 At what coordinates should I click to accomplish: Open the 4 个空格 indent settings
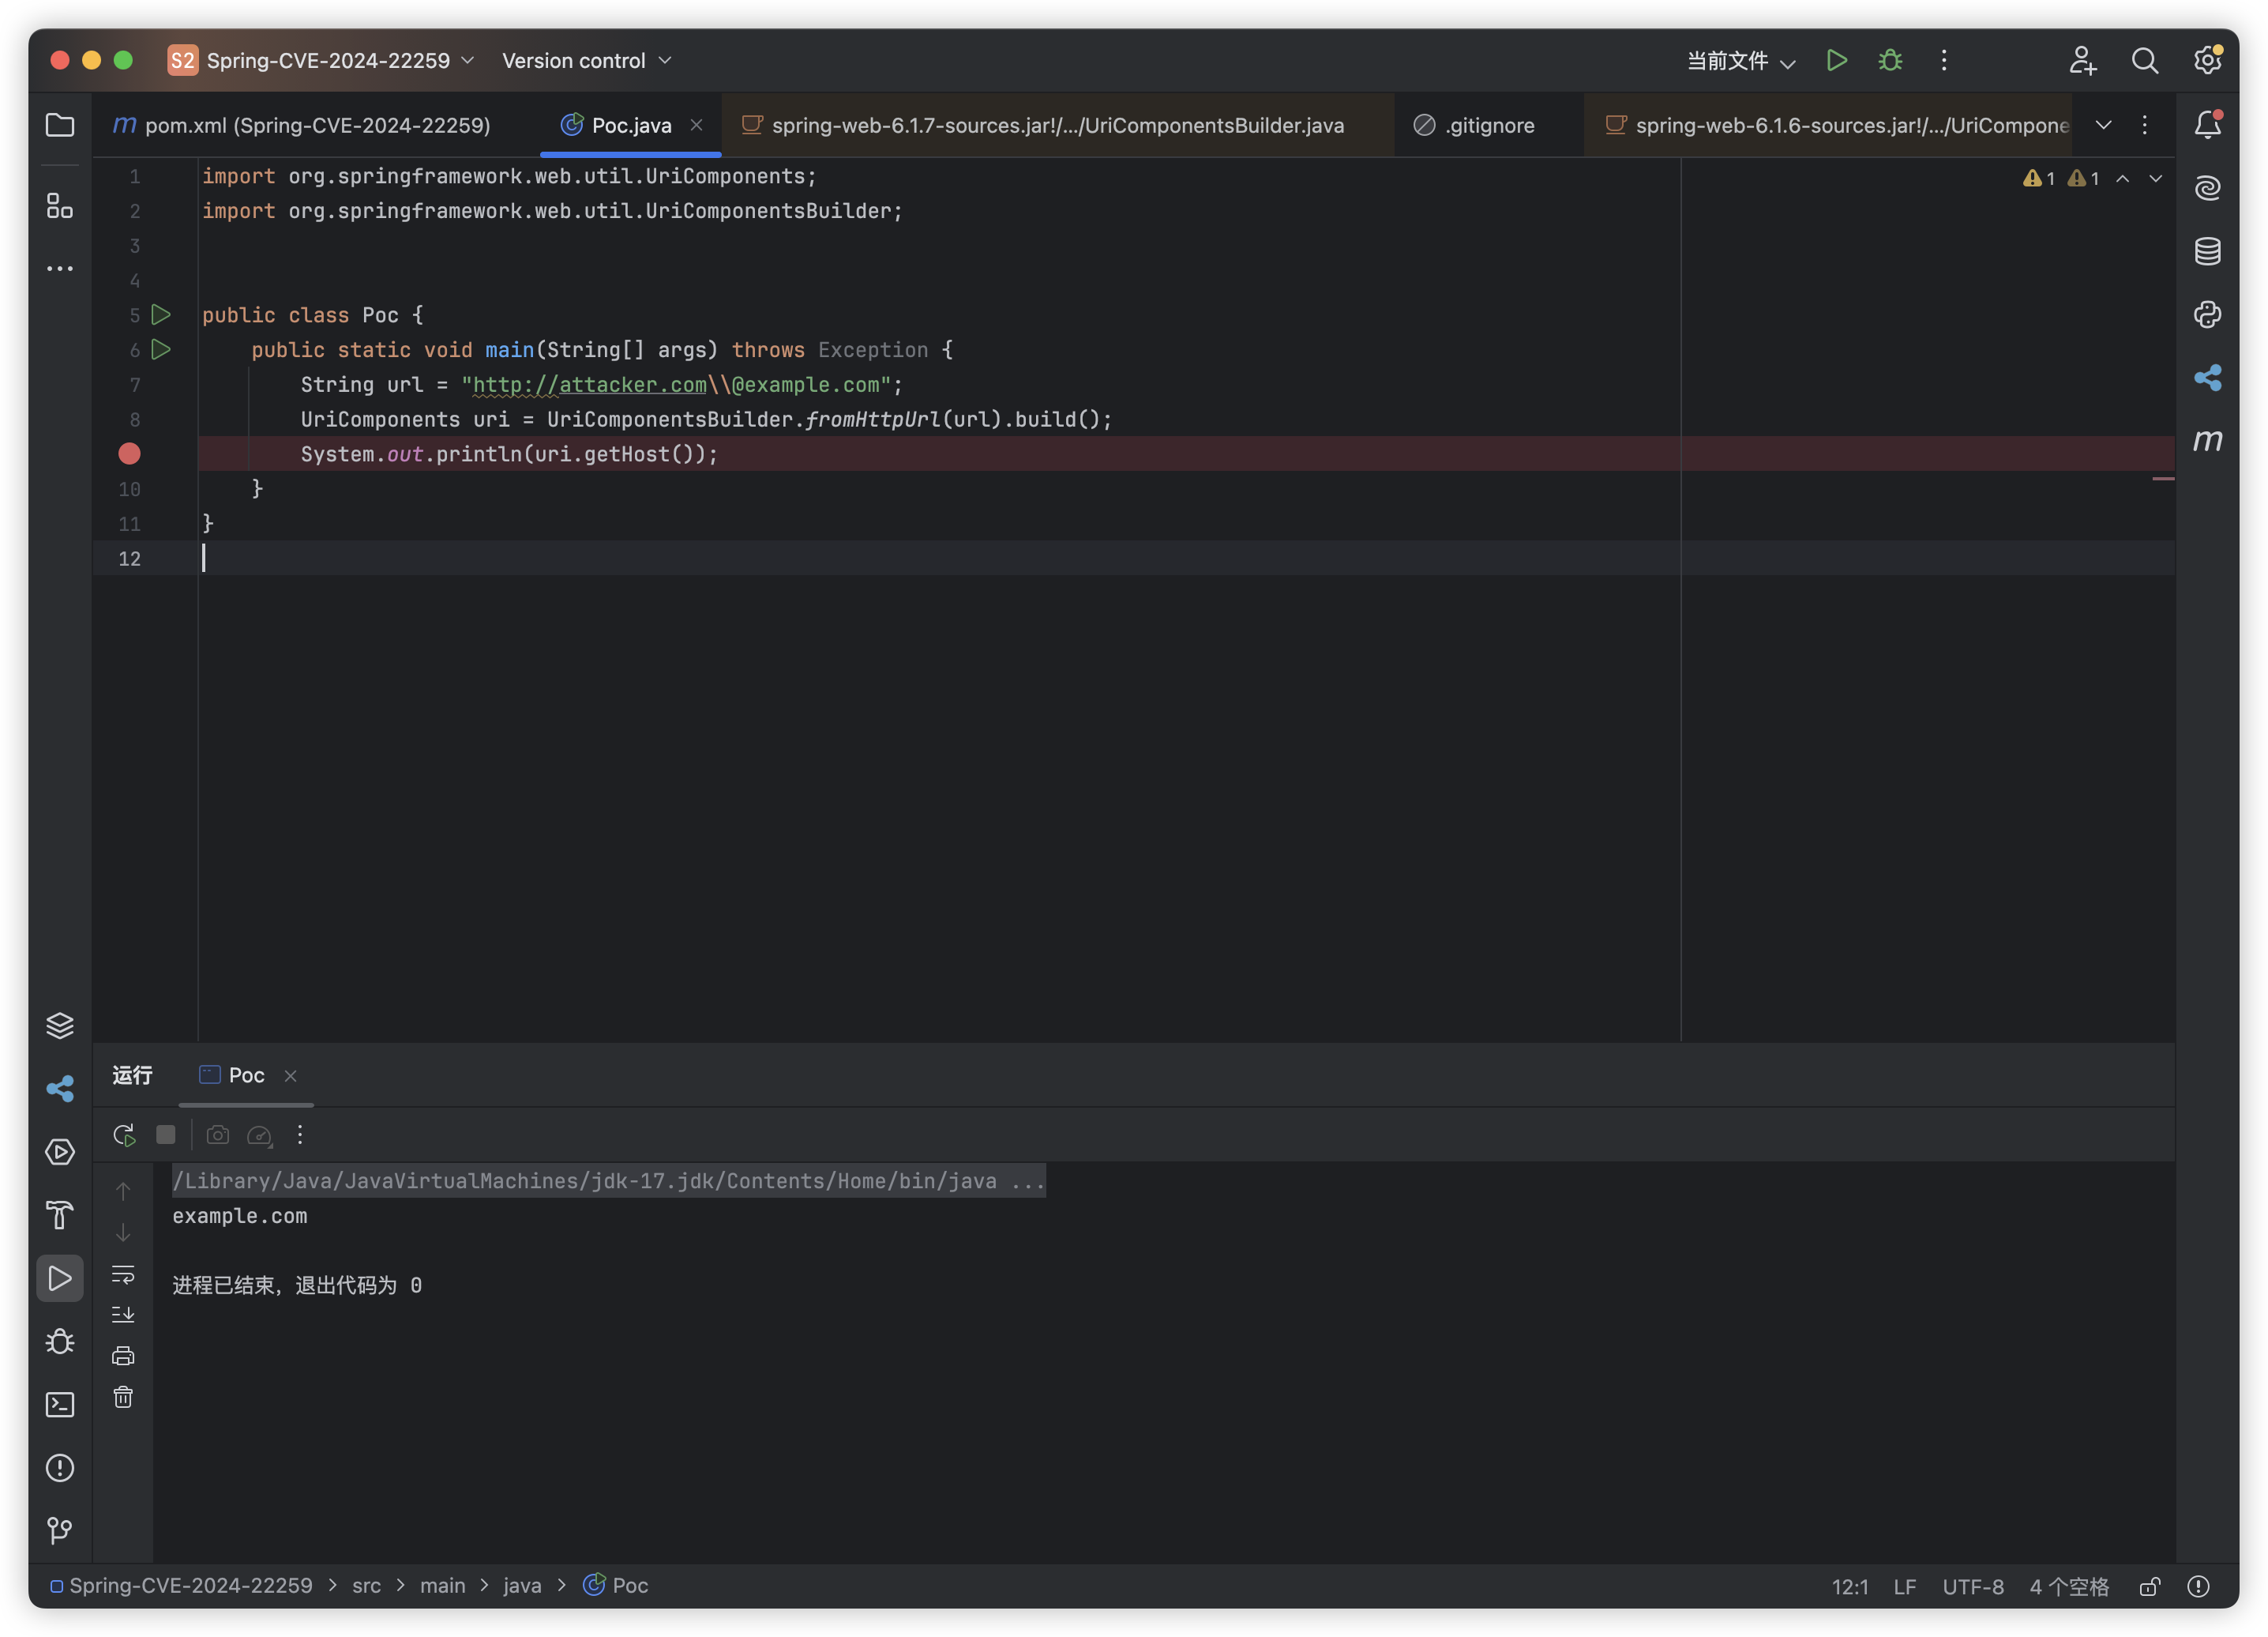[2068, 1586]
